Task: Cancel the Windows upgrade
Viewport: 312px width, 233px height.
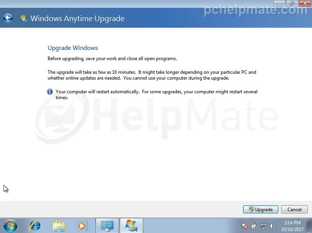Action: [294, 210]
